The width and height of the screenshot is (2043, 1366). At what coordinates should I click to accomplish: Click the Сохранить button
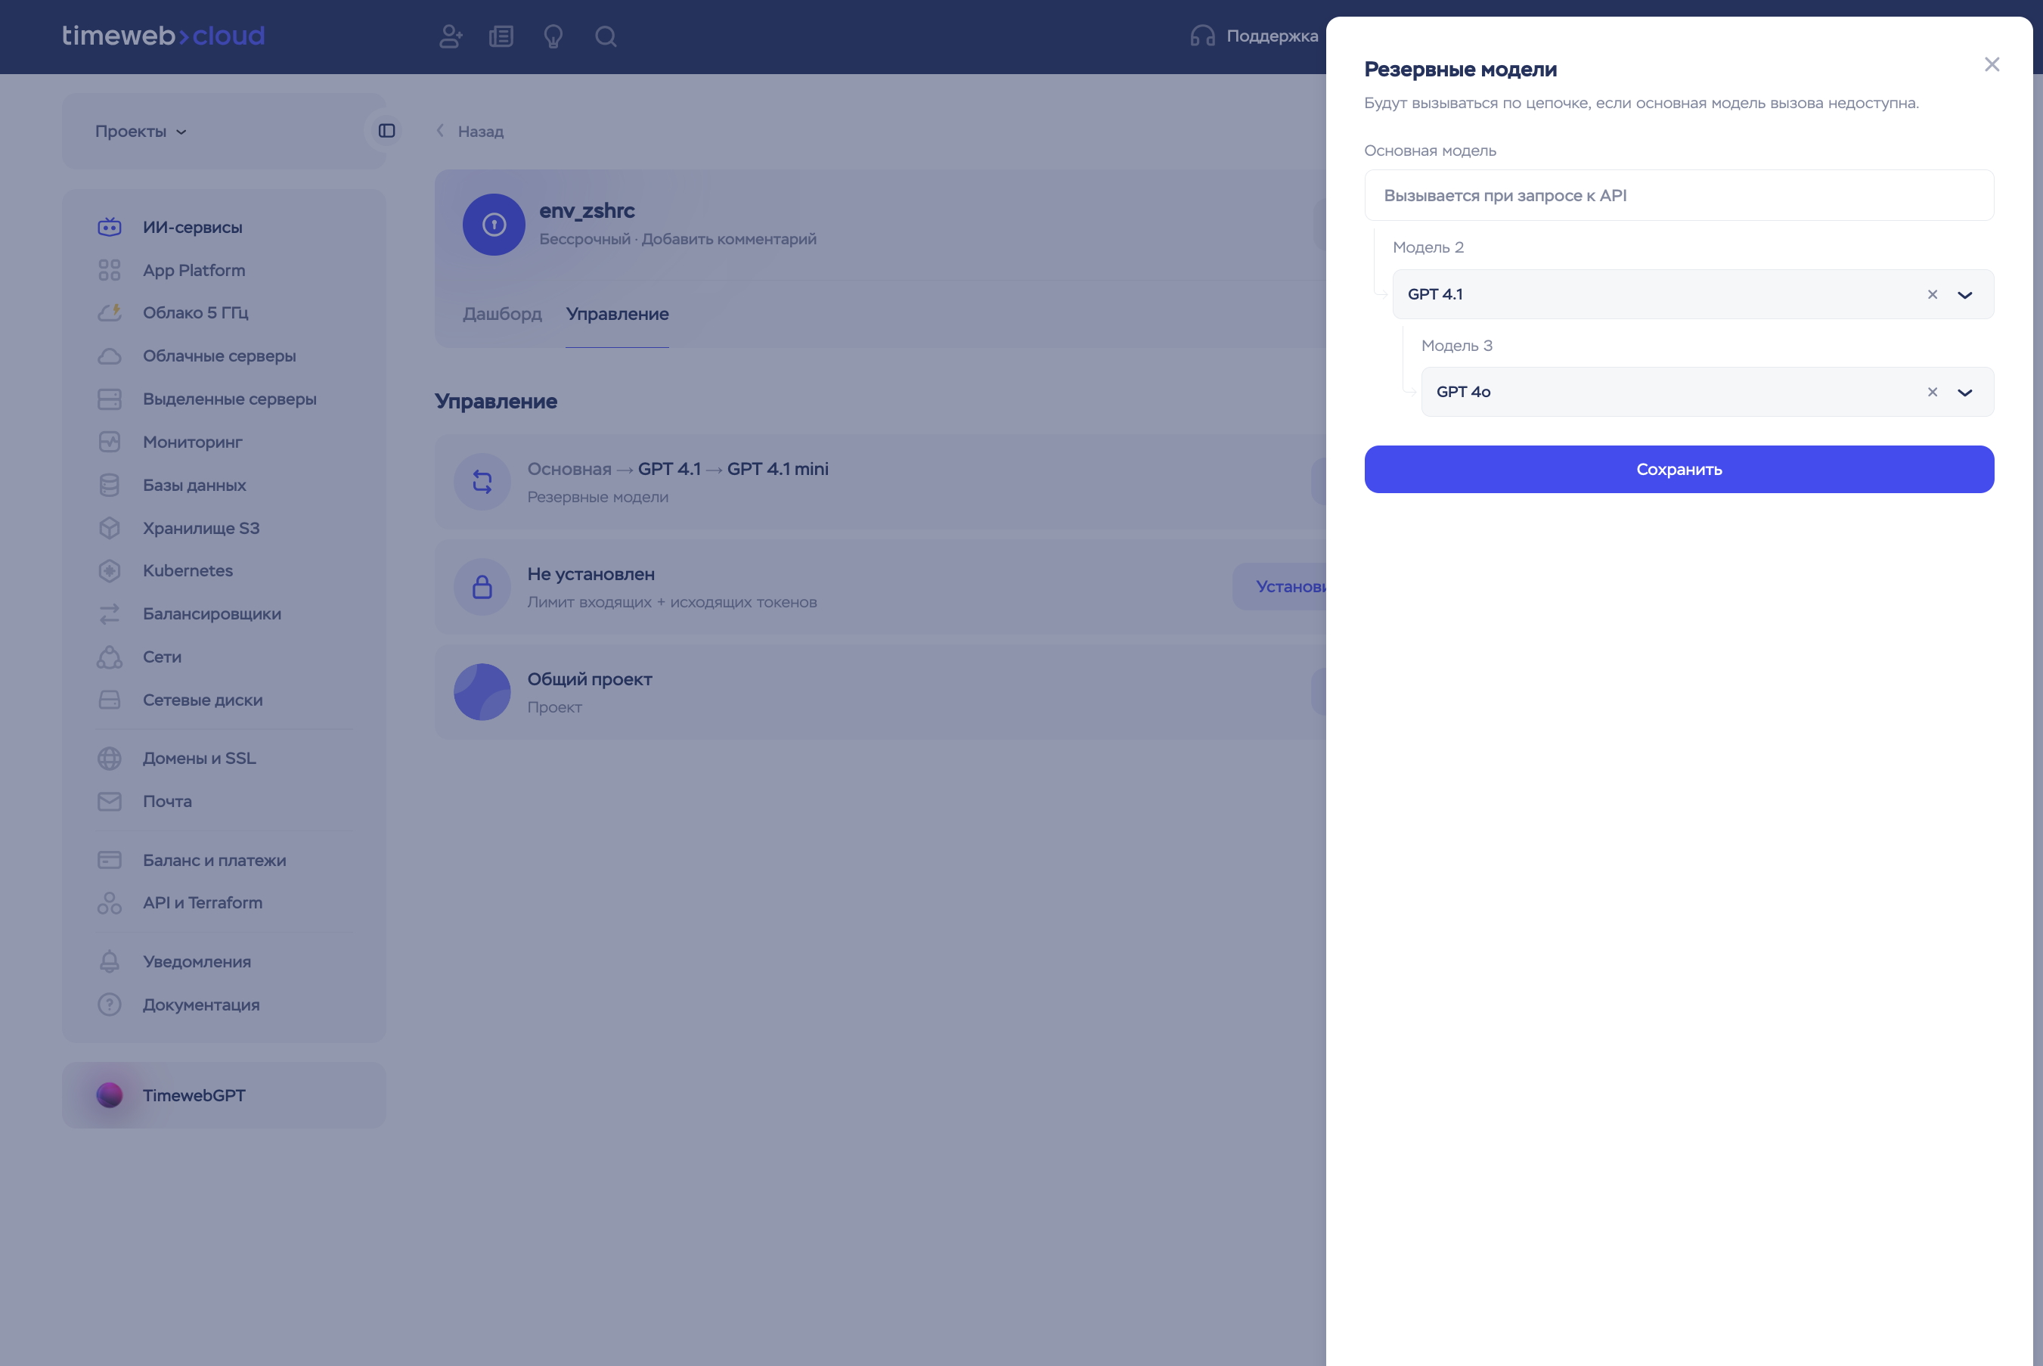click(x=1679, y=470)
